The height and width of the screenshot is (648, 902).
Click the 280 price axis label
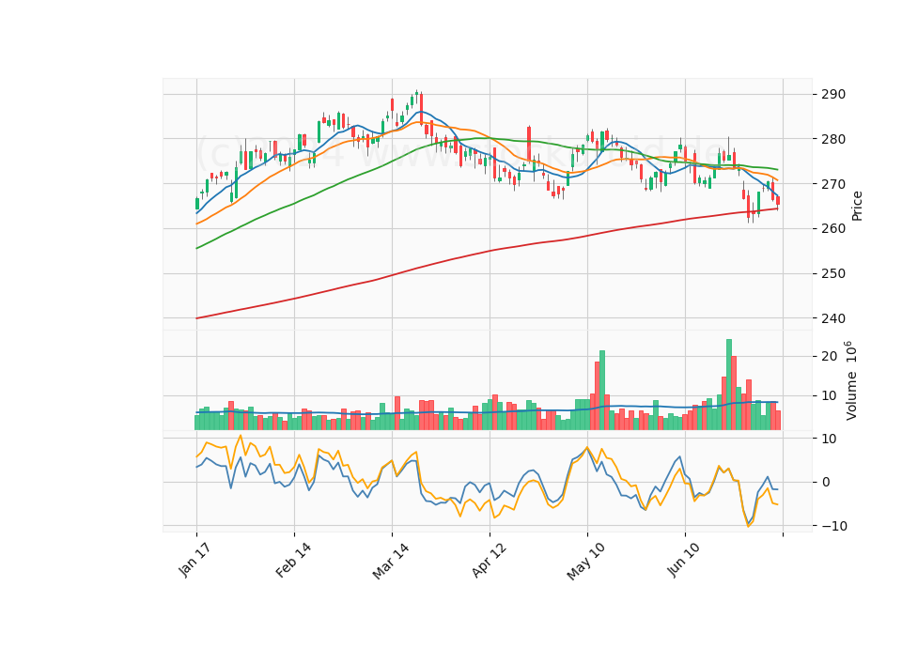(x=833, y=139)
